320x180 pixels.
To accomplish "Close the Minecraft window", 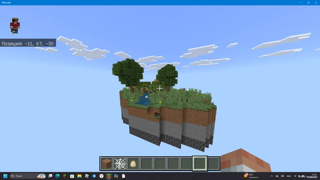I will [316, 3].
